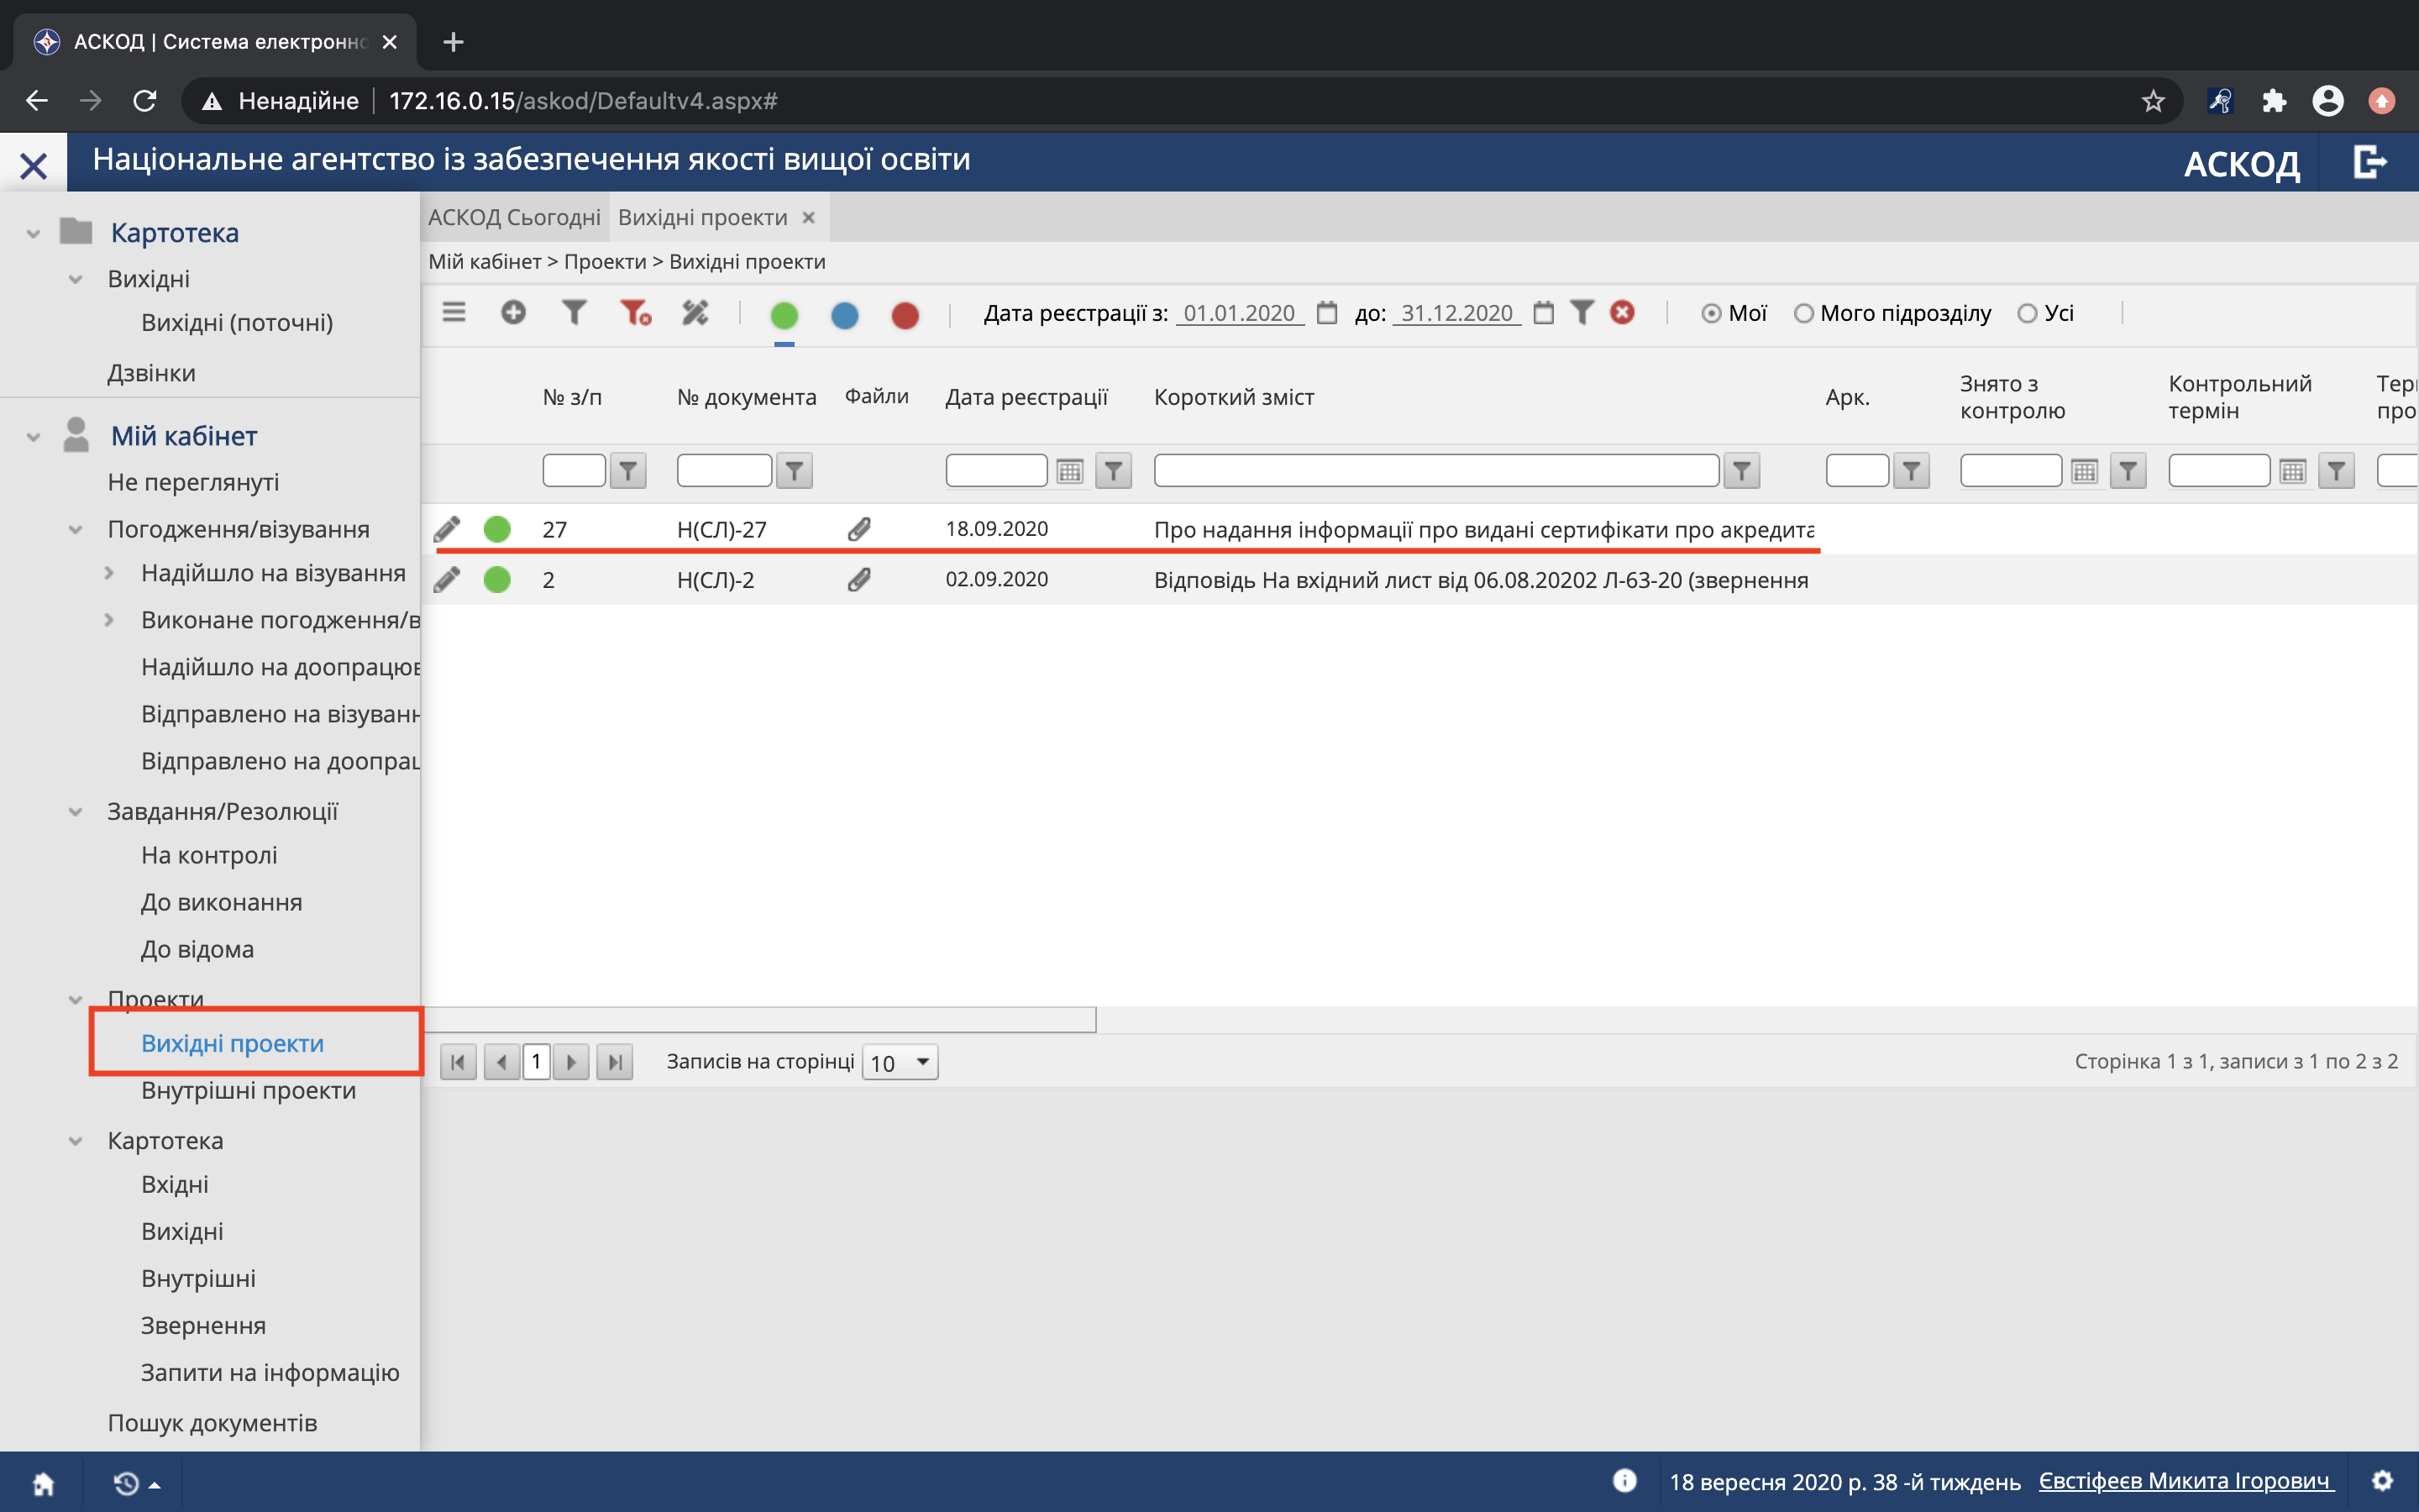
Task: Select the Мого підрозділу radio option
Action: pyautogui.click(x=1803, y=314)
